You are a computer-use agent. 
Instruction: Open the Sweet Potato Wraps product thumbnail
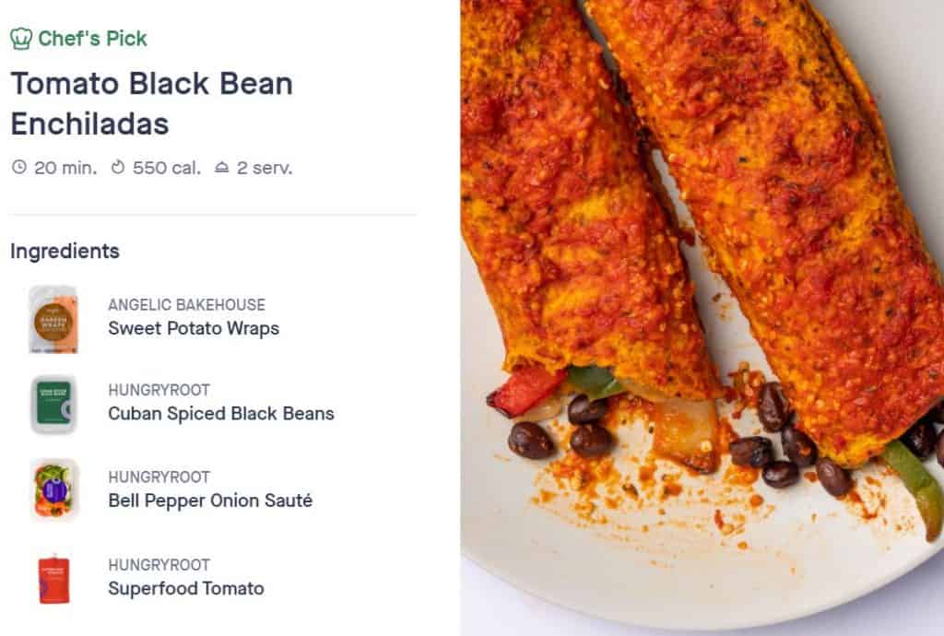[53, 320]
